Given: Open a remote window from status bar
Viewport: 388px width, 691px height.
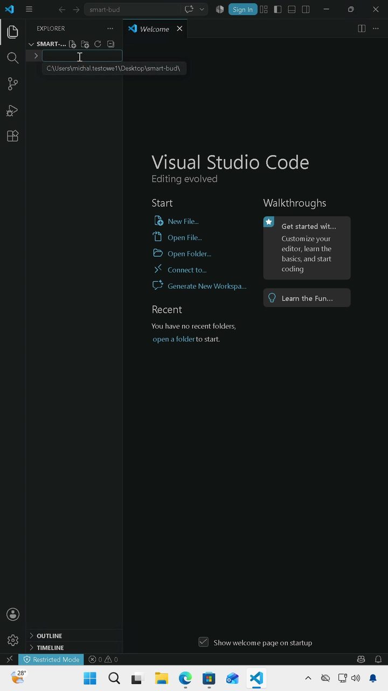Looking at the screenshot, I should click(9, 660).
